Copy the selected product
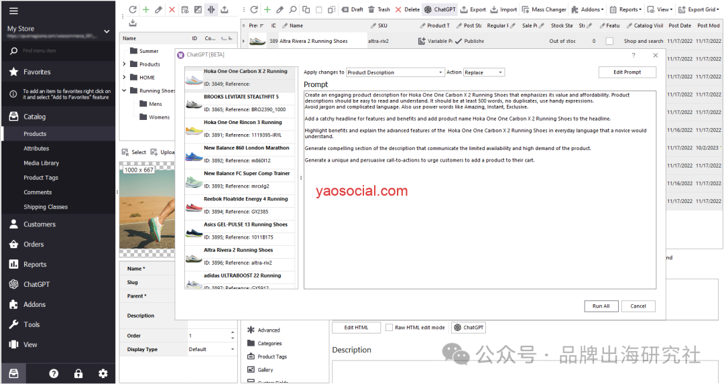 point(306,9)
